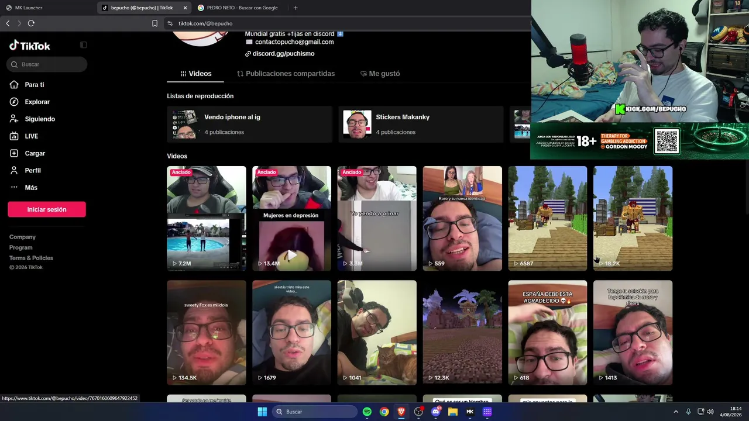This screenshot has width=749, height=421.
Task: Switch to the Videos profile tab
Action: tap(195, 74)
